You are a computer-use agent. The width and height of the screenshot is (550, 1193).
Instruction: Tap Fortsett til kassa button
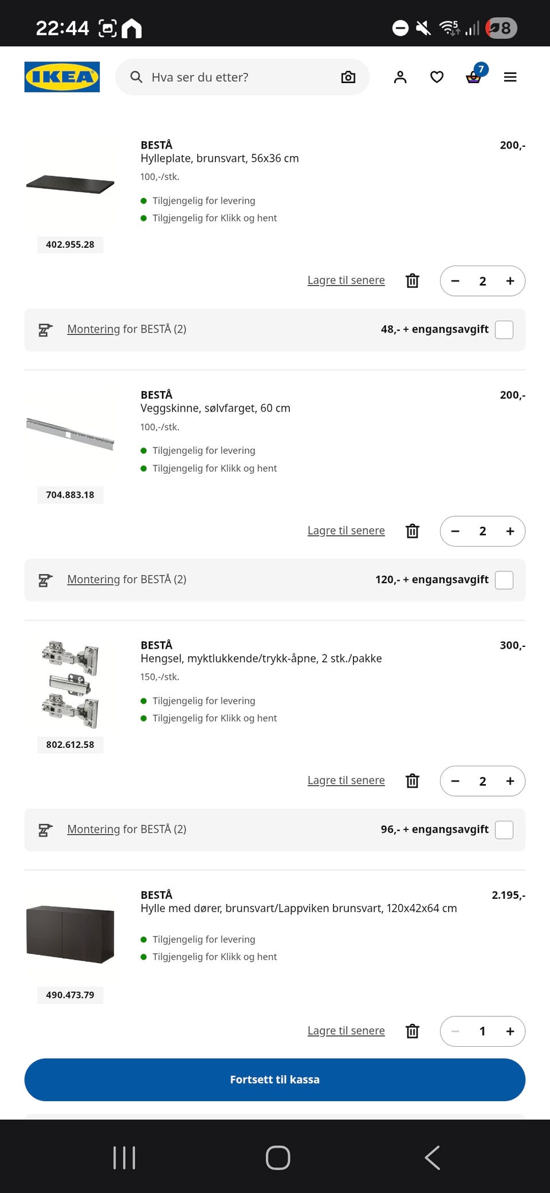(x=275, y=1079)
